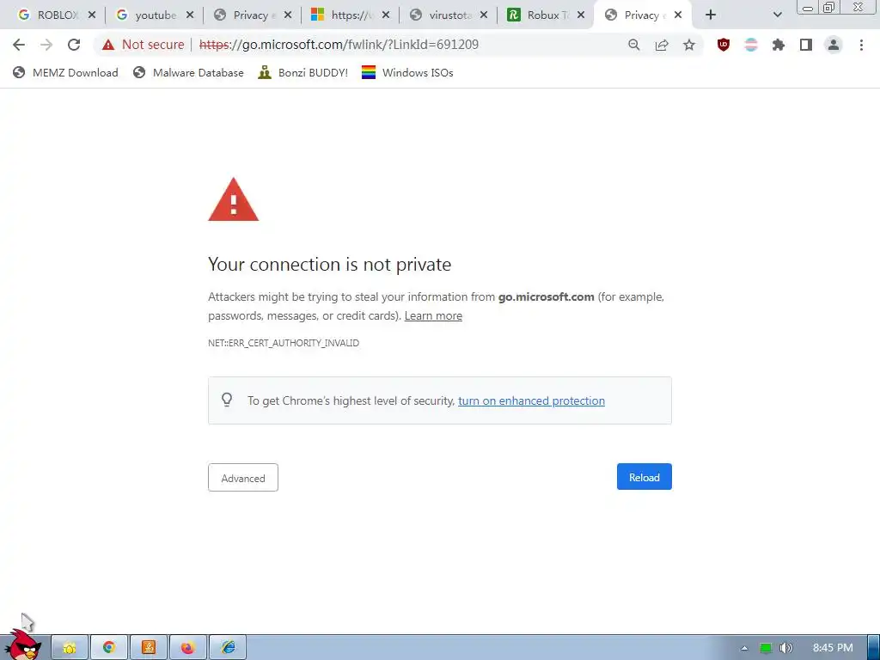Click the Advanced button

243,478
